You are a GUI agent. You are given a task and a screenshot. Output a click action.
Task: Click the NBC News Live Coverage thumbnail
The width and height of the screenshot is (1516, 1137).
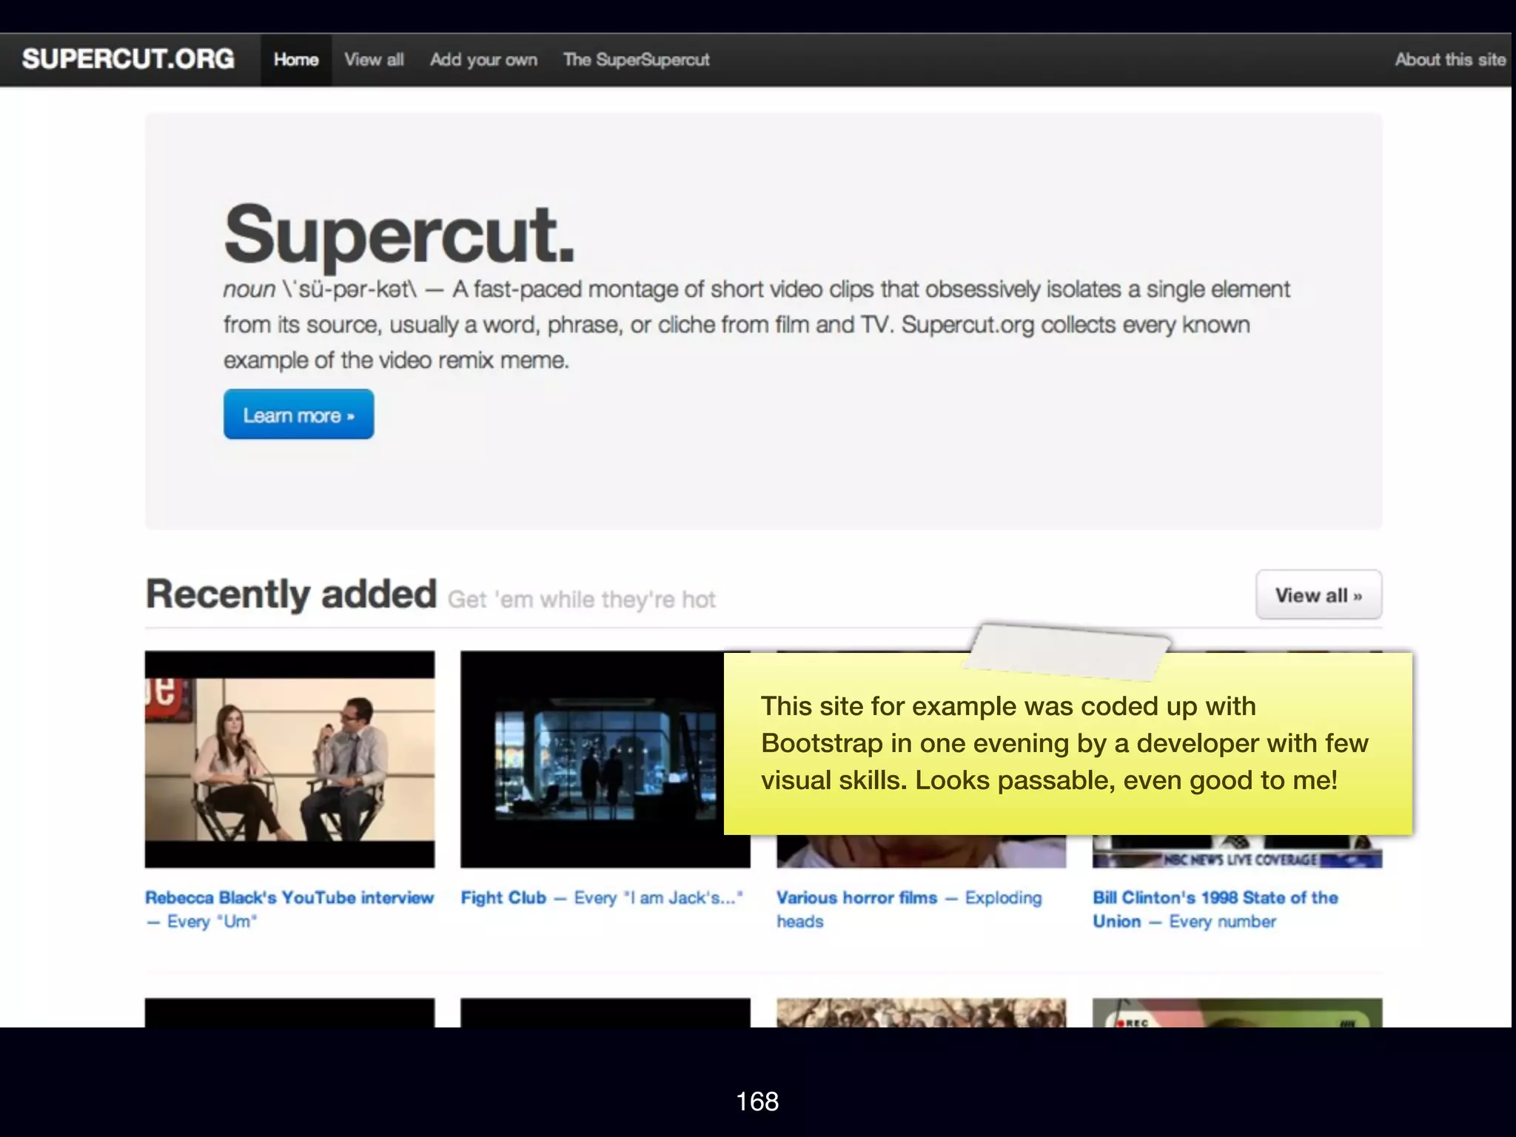(1236, 853)
